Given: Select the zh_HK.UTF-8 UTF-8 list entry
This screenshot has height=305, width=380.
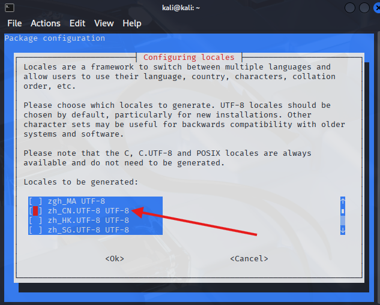Looking at the screenshot, I should pos(88,221).
